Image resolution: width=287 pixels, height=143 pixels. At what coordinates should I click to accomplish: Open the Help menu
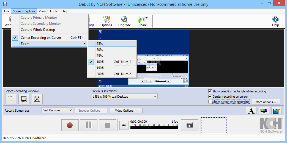pyautogui.click(x=65, y=11)
